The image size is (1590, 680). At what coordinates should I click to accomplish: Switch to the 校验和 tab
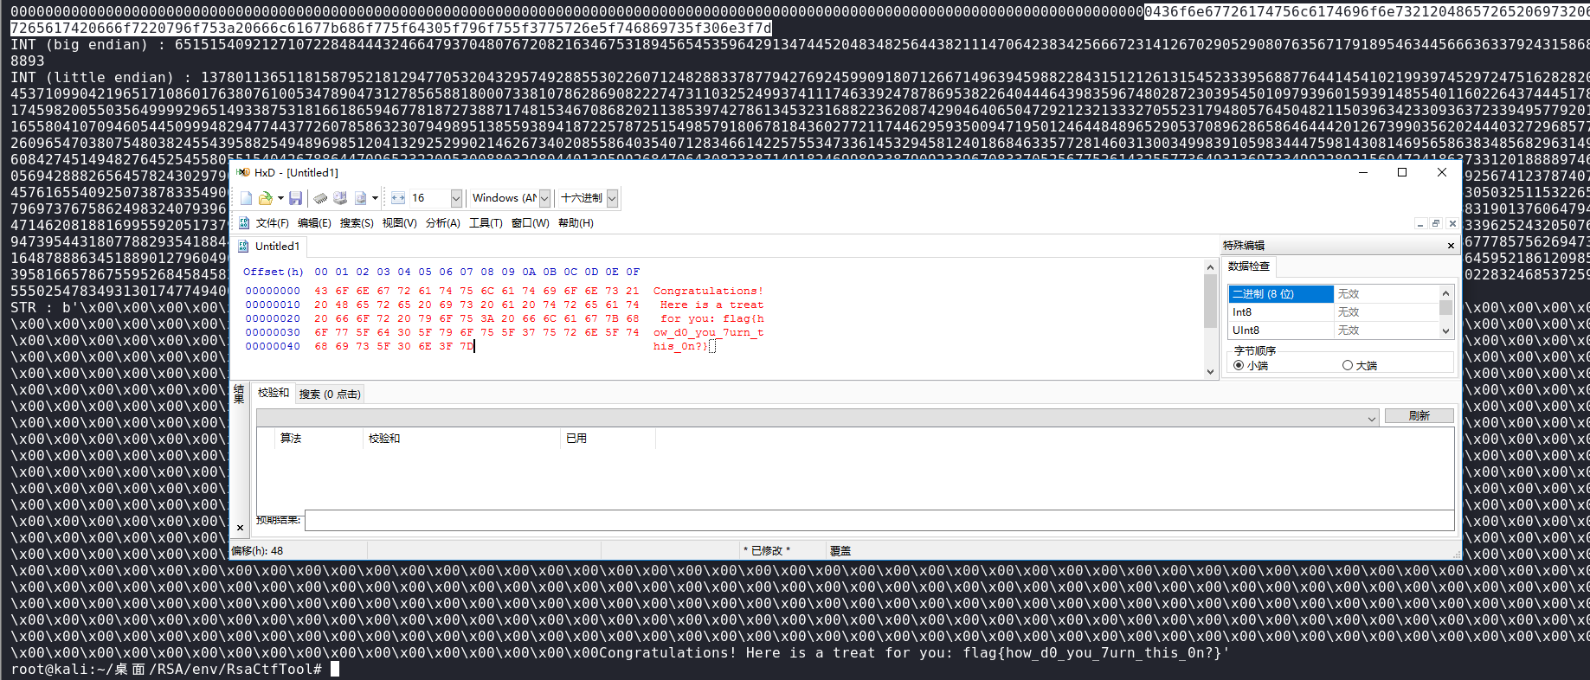(274, 393)
